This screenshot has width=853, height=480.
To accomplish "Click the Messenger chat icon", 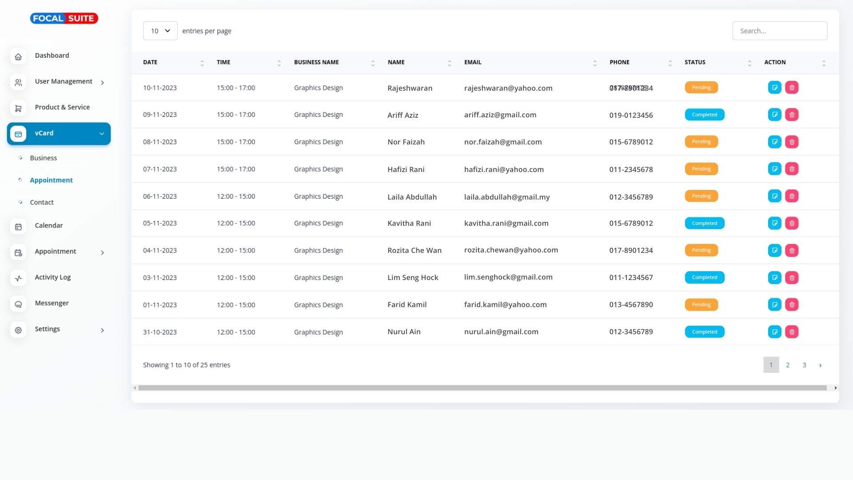I will [x=18, y=304].
